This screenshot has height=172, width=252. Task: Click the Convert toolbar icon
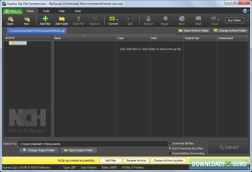(x=112, y=19)
